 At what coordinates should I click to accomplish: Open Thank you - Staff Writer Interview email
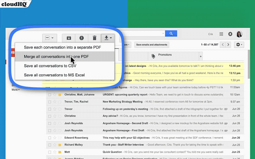(x=145, y=145)
